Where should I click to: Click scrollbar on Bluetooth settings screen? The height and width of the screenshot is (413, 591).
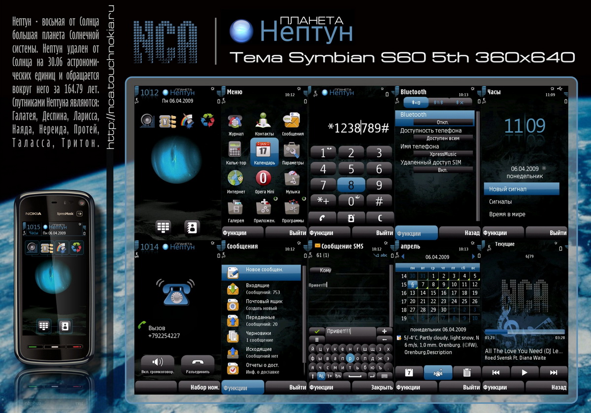(x=477, y=166)
